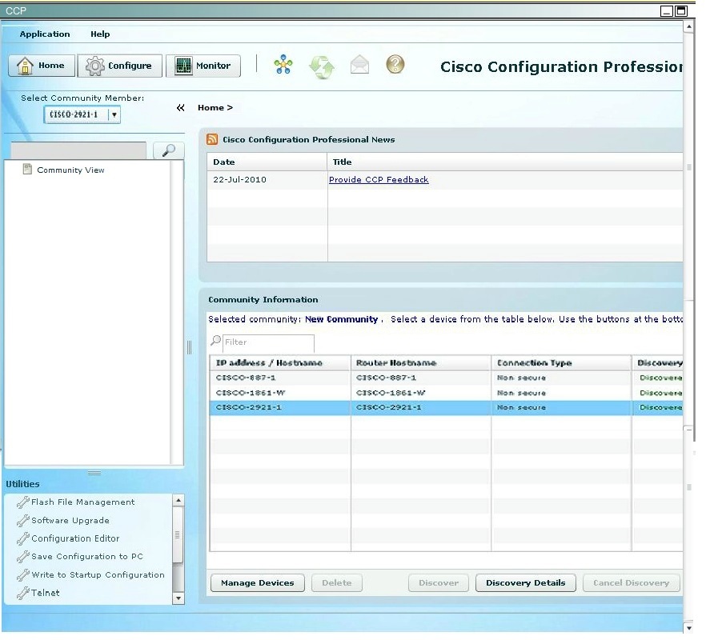The height and width of the screenshot is (640, 706).
Task: Click the RSS news feed icon
Action: pyautogui.click(x=212, y=139)
